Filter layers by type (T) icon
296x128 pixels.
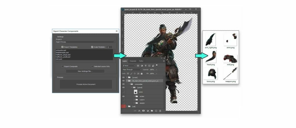146,65
